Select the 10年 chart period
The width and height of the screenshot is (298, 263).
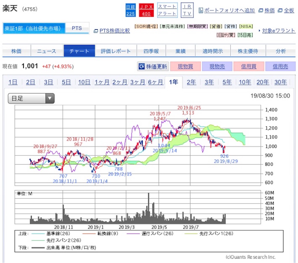[x=245, y=82]
